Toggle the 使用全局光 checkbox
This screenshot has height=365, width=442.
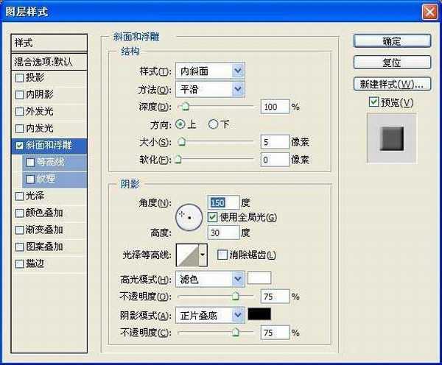point(213,217)
